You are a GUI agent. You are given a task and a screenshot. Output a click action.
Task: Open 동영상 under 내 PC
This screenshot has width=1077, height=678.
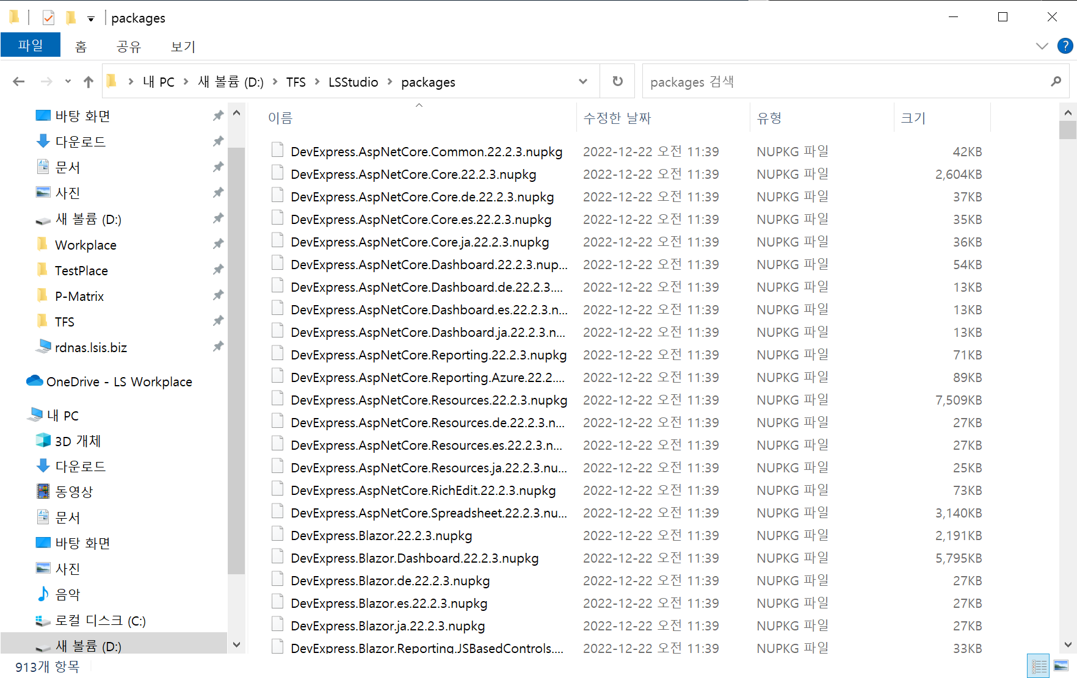pos(74,492)
